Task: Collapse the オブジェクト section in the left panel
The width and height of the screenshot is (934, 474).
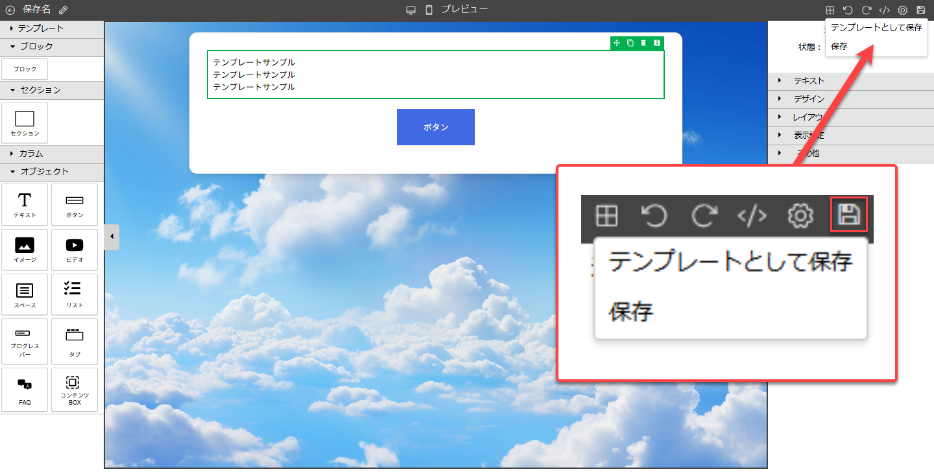Action: [x=44, y=172]
